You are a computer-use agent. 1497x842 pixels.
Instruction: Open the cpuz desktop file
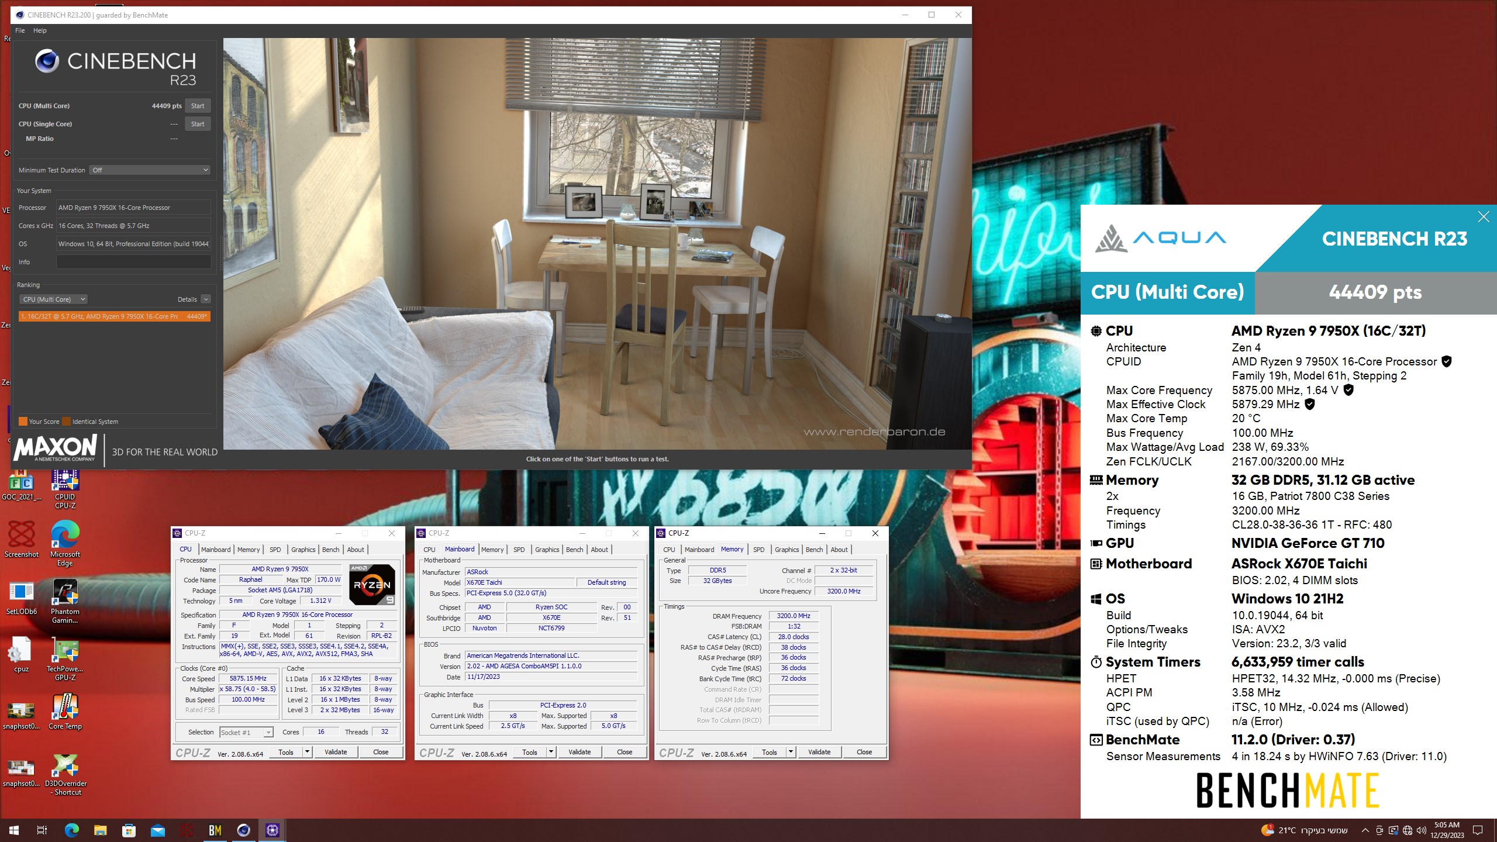22,654
